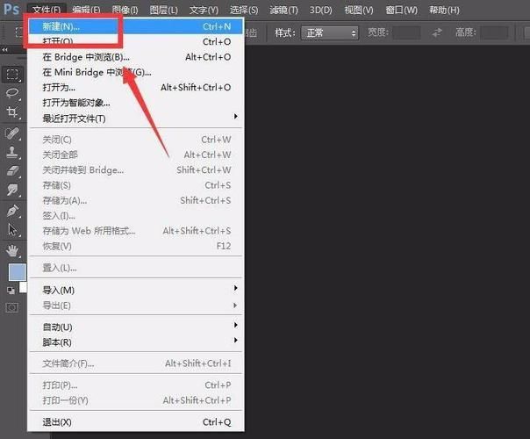Collapse the tools panel double-arrow
530x439 pixels.
pos(4,49)
